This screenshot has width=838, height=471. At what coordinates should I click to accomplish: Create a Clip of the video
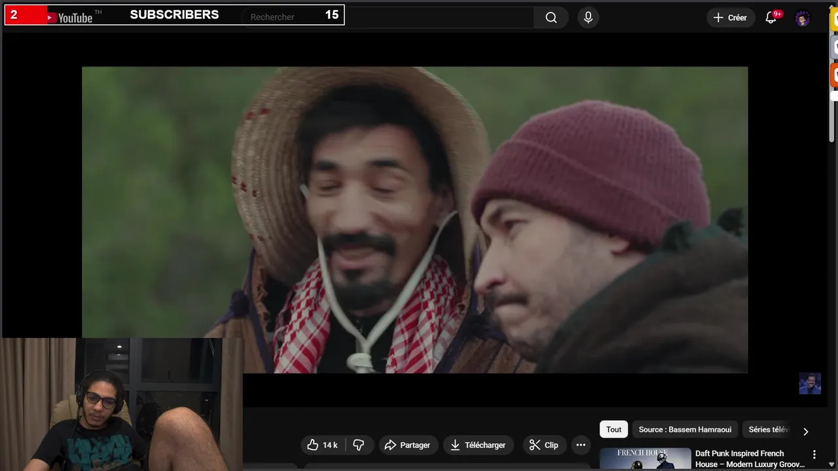[543, 445]
